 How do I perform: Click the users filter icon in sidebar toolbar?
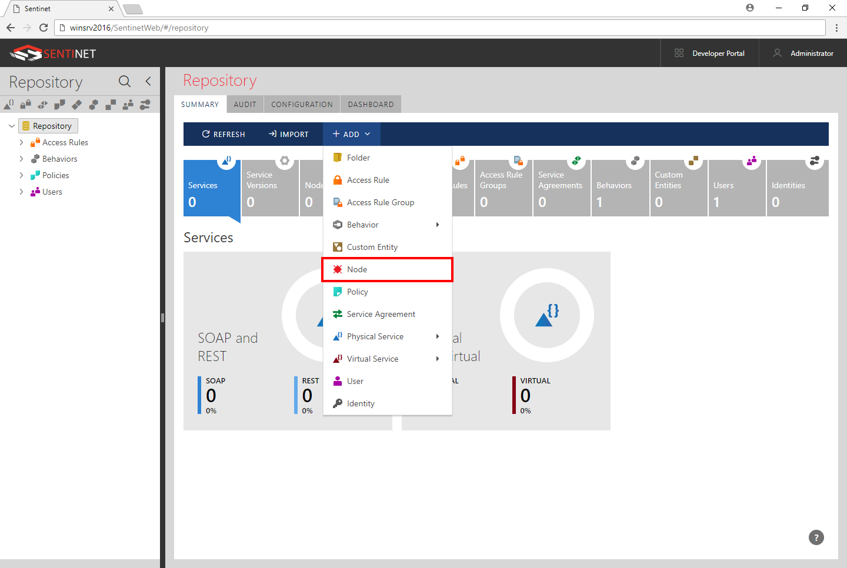tap(128, 105)
